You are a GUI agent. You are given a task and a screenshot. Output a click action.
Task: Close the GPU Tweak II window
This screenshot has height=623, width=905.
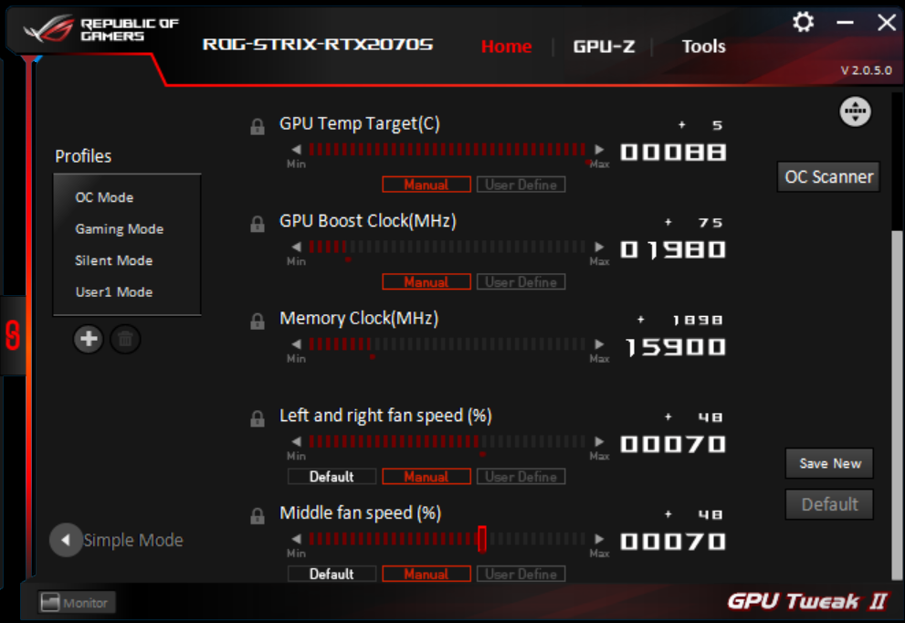tap(887, 23)
